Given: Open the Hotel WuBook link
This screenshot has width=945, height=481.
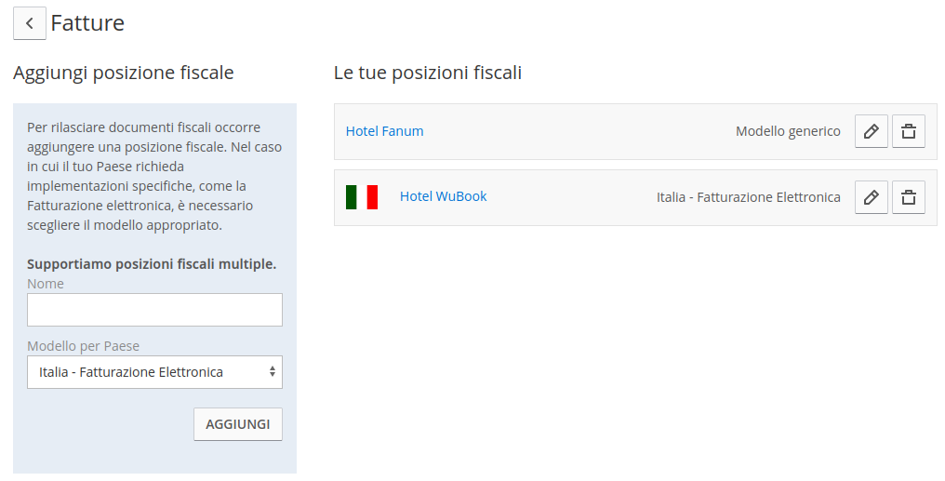Looking at the screenshot, I should point(443,196).
